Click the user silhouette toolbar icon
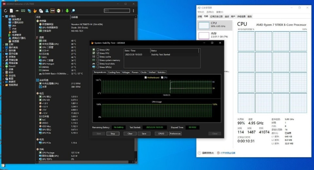Viewport: 314px width, 170px height. [47, 11]
